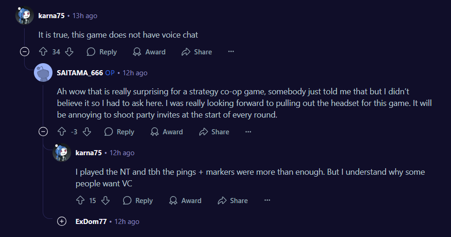Downvote SAITAMA_666's comment with -3 score

pos(86,132)
